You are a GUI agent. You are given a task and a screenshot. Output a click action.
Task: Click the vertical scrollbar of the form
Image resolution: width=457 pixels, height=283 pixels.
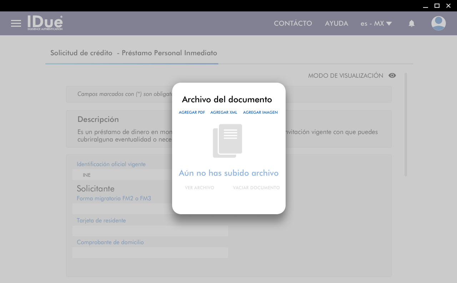[406, 124]
